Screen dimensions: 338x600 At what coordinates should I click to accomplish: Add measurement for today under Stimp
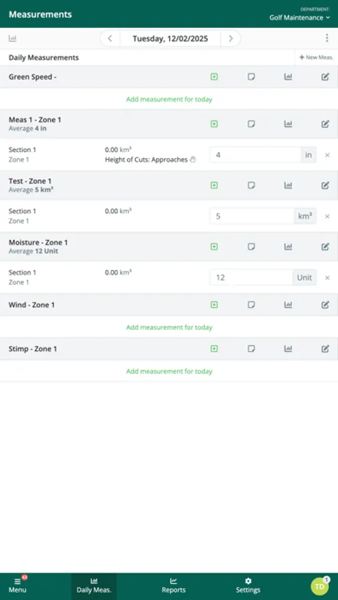[x=169, y=371]
